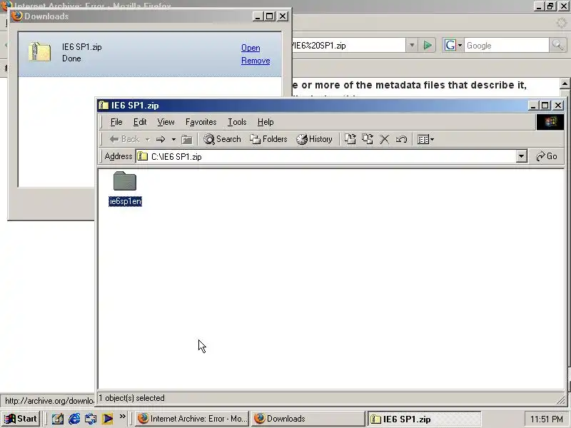The image size is (571, 428).
Task: Launch Windows Media Player from quick launch
Action: (107, 419)
